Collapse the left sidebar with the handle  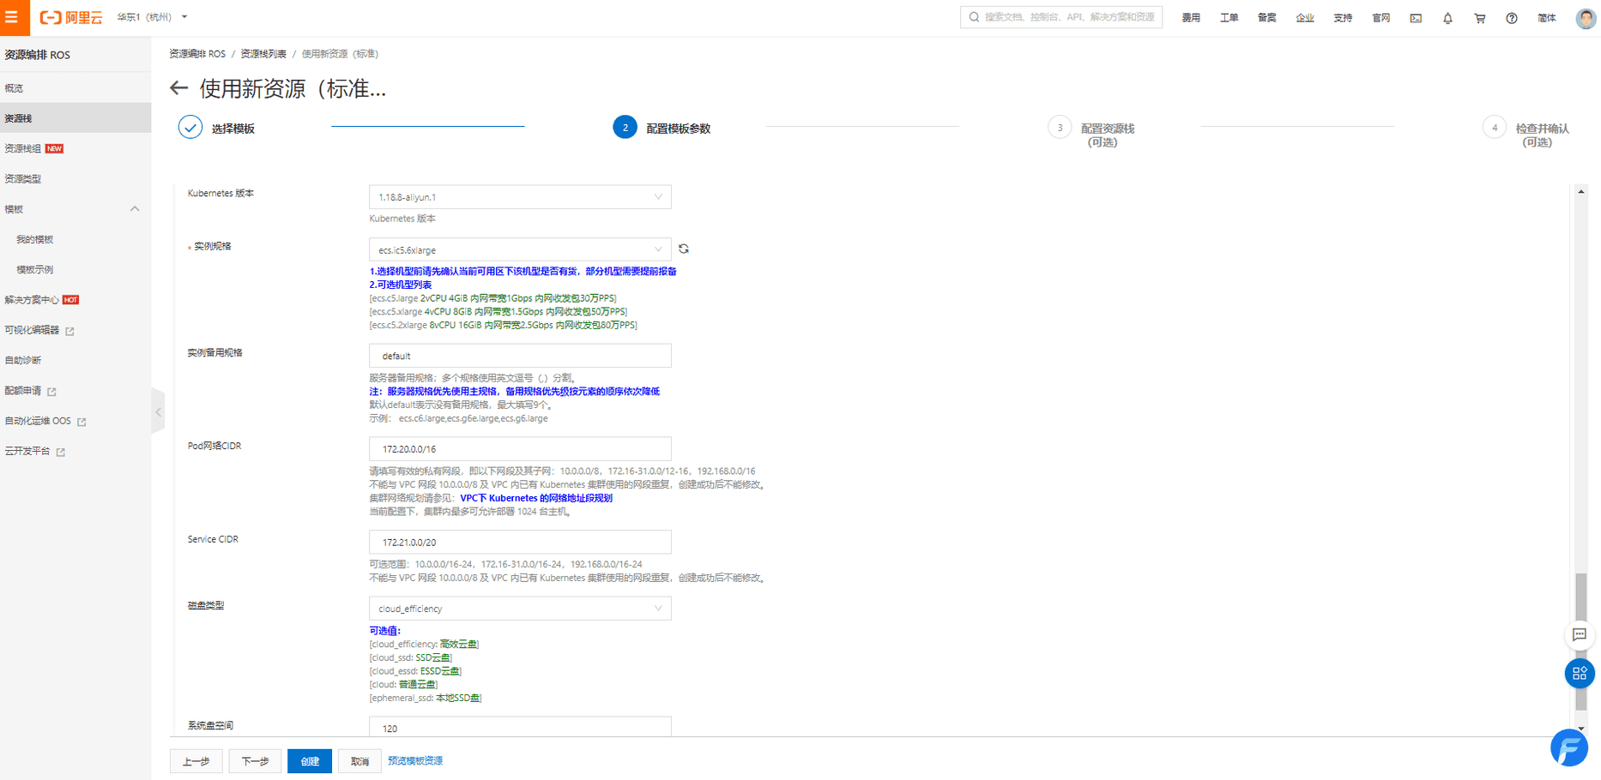click(x=158, y=412)
